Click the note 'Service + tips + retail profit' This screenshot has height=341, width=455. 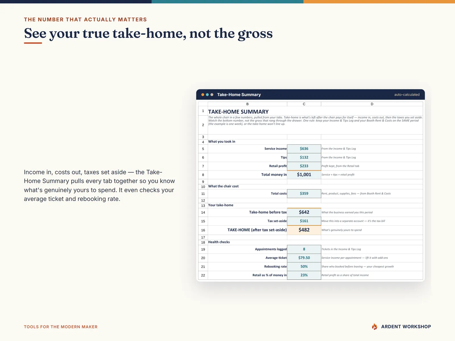coord(338,175)
